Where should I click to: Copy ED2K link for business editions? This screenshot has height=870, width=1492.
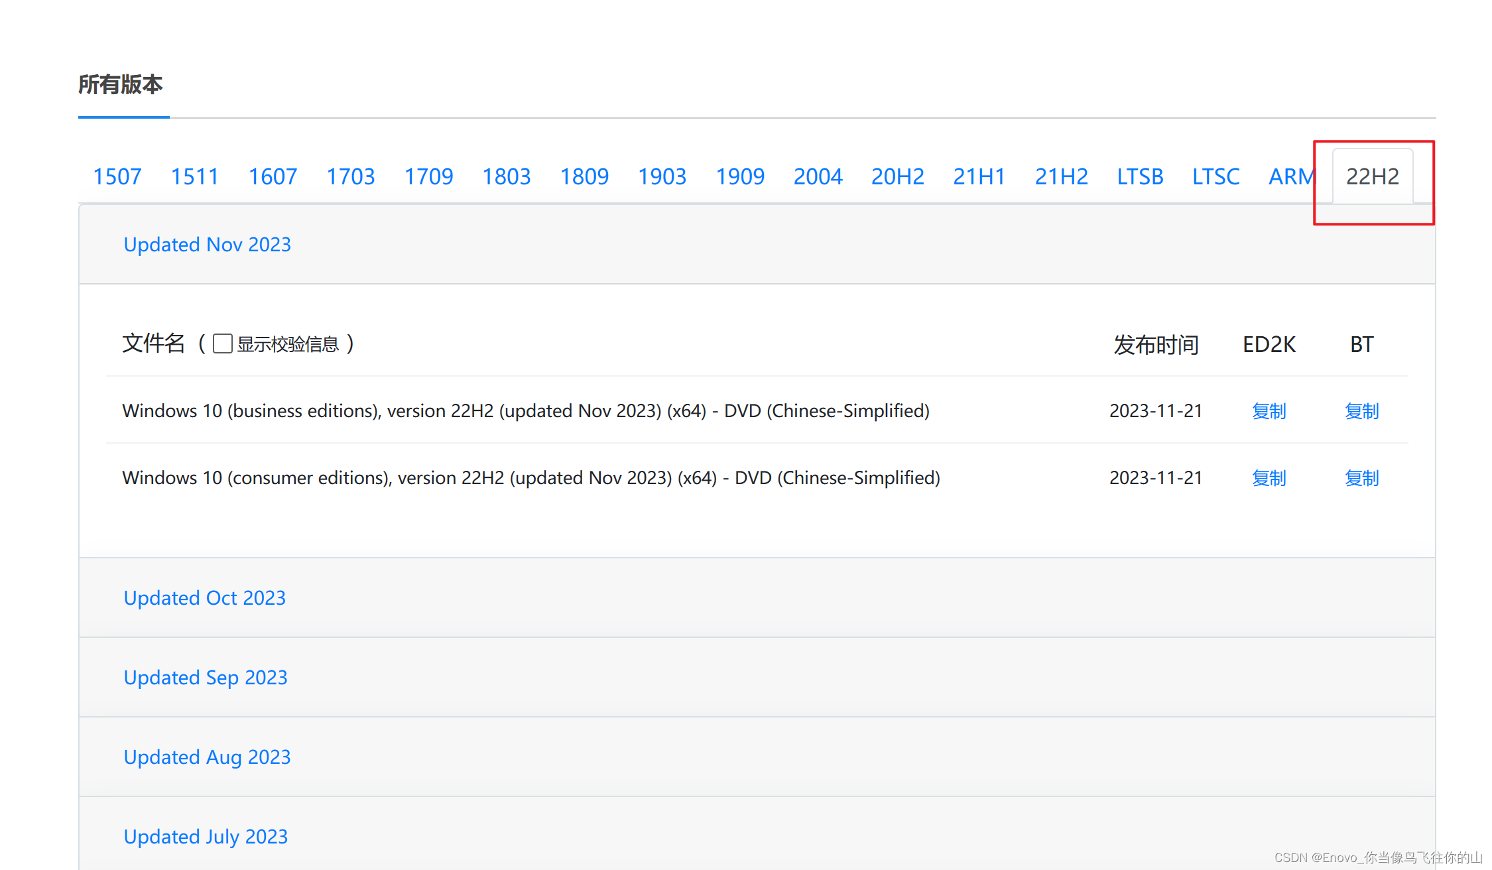coord(1269,411)
